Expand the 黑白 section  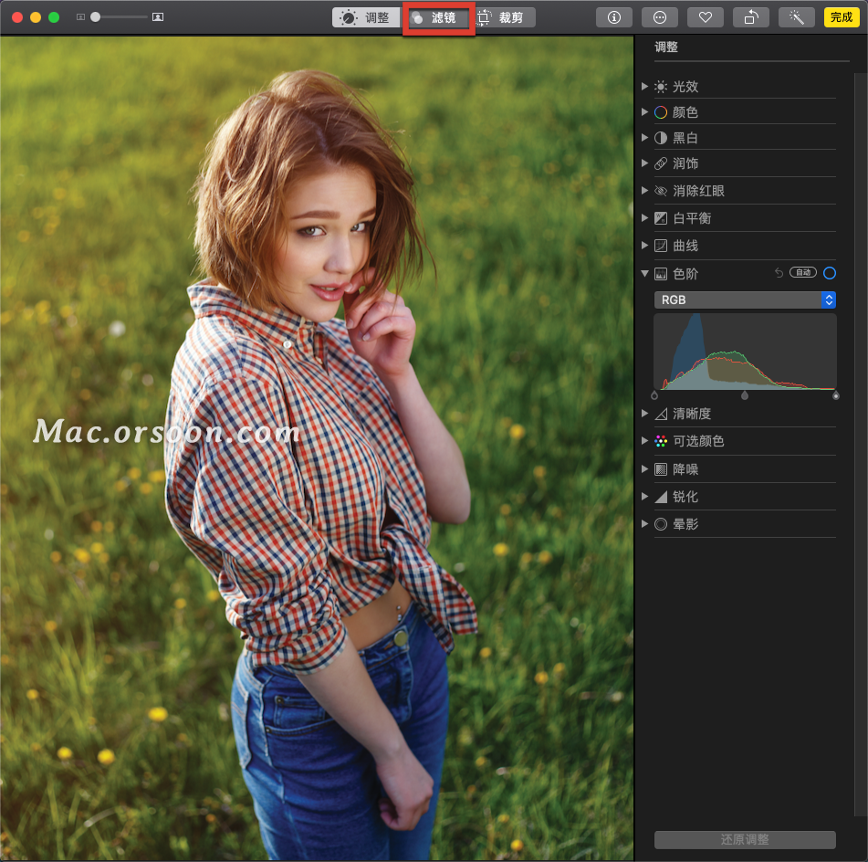[644, 137]
